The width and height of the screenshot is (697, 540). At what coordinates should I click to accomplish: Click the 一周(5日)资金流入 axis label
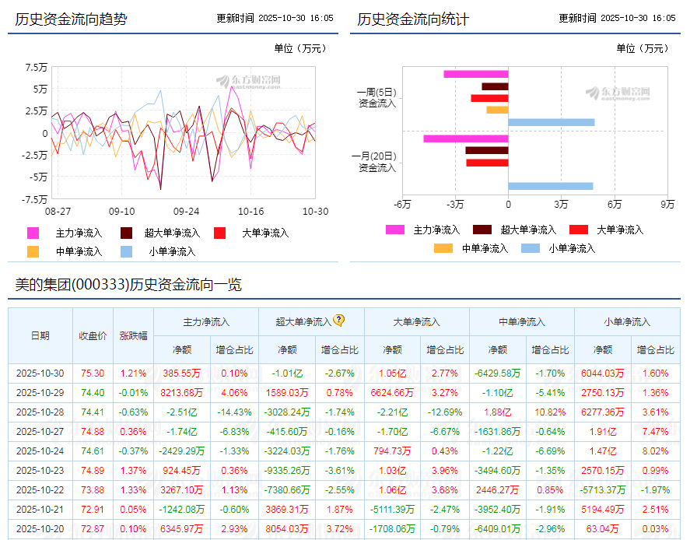(x=377, y=98)
